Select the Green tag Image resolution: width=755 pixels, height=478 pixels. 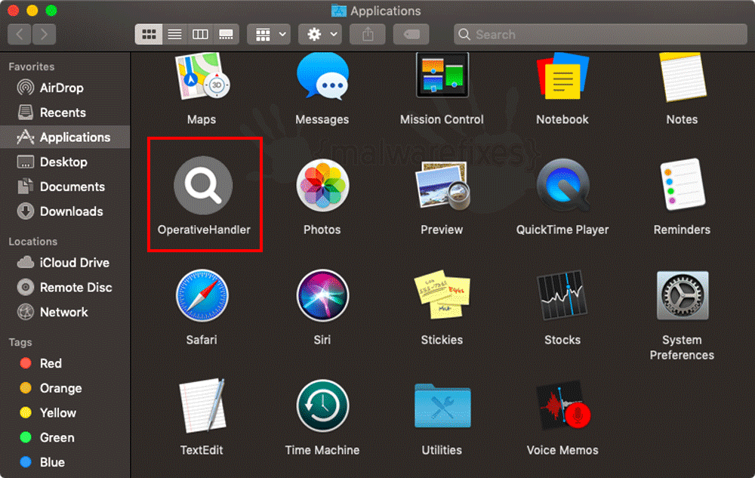[65, 437]
